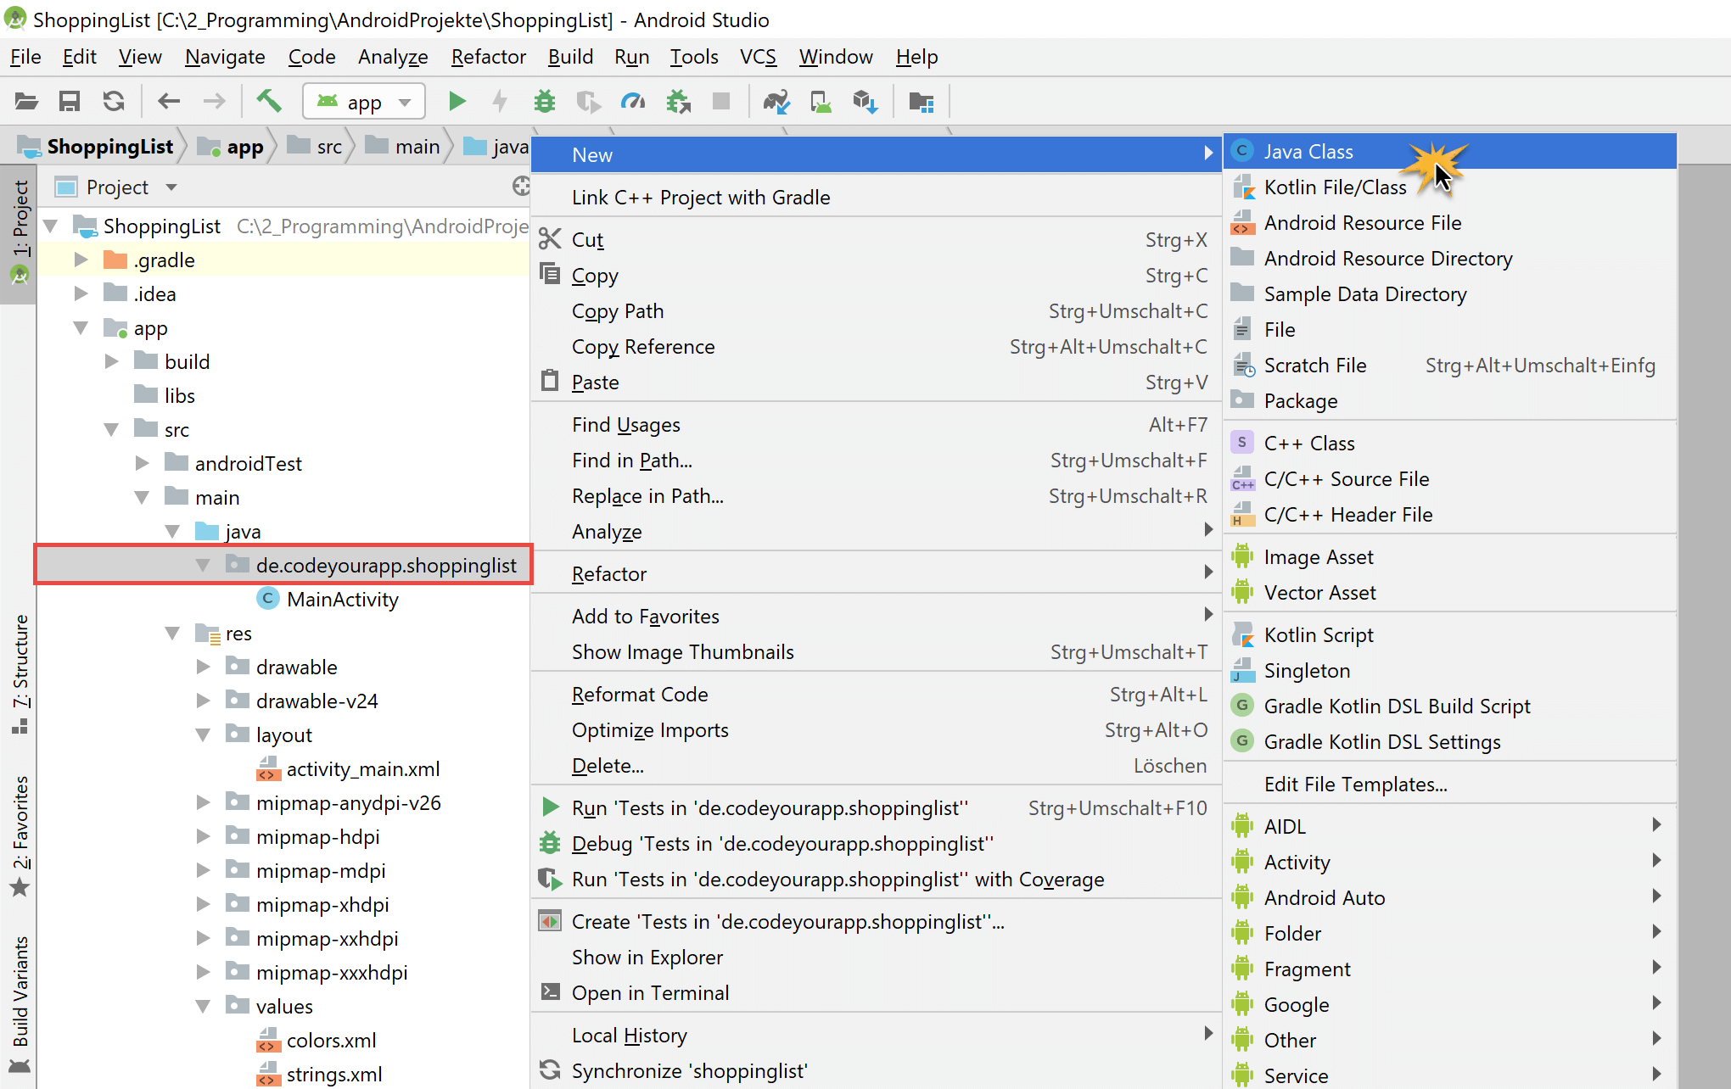Open the 2: Favorites tool window tab
Screen dimensions: 1731x1089
click(19, 835)
